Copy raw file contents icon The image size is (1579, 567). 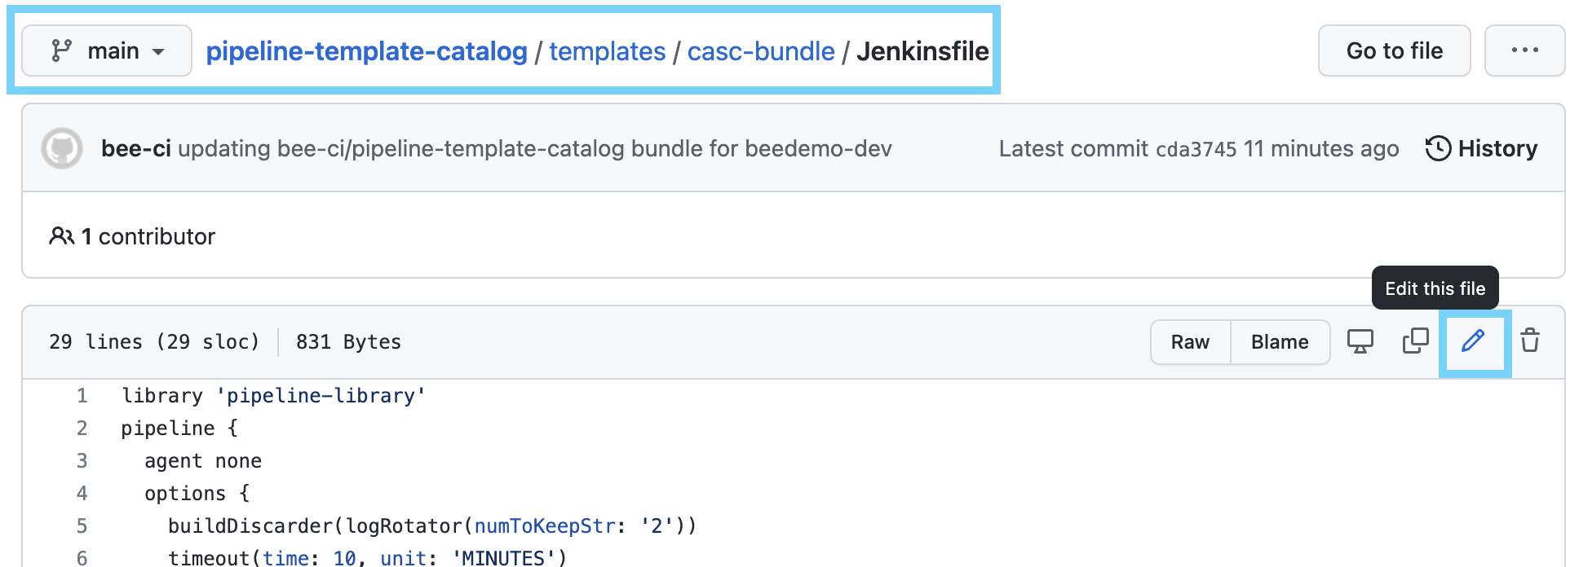(x=1415, y=341)
